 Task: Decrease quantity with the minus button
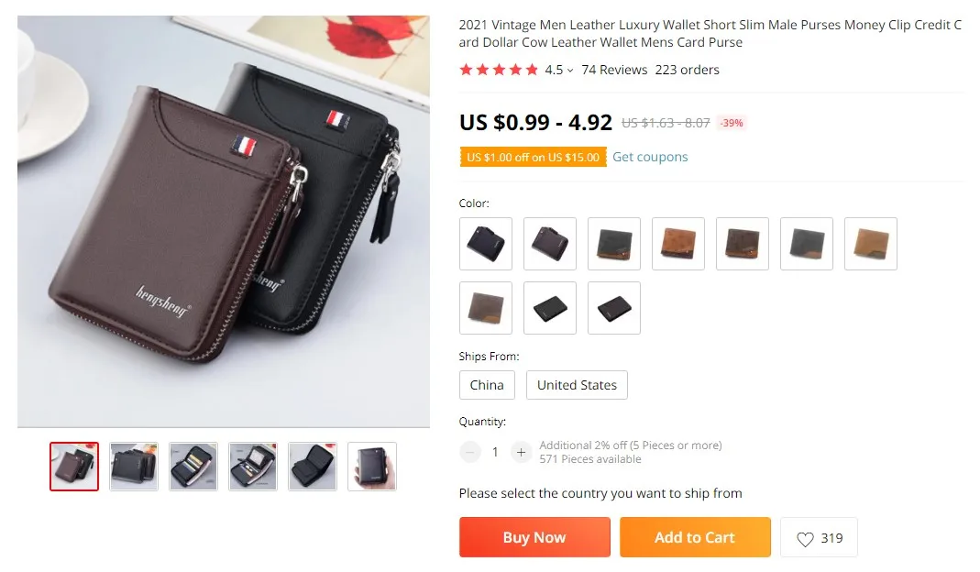pyautogui.click(x=470, y=452)
